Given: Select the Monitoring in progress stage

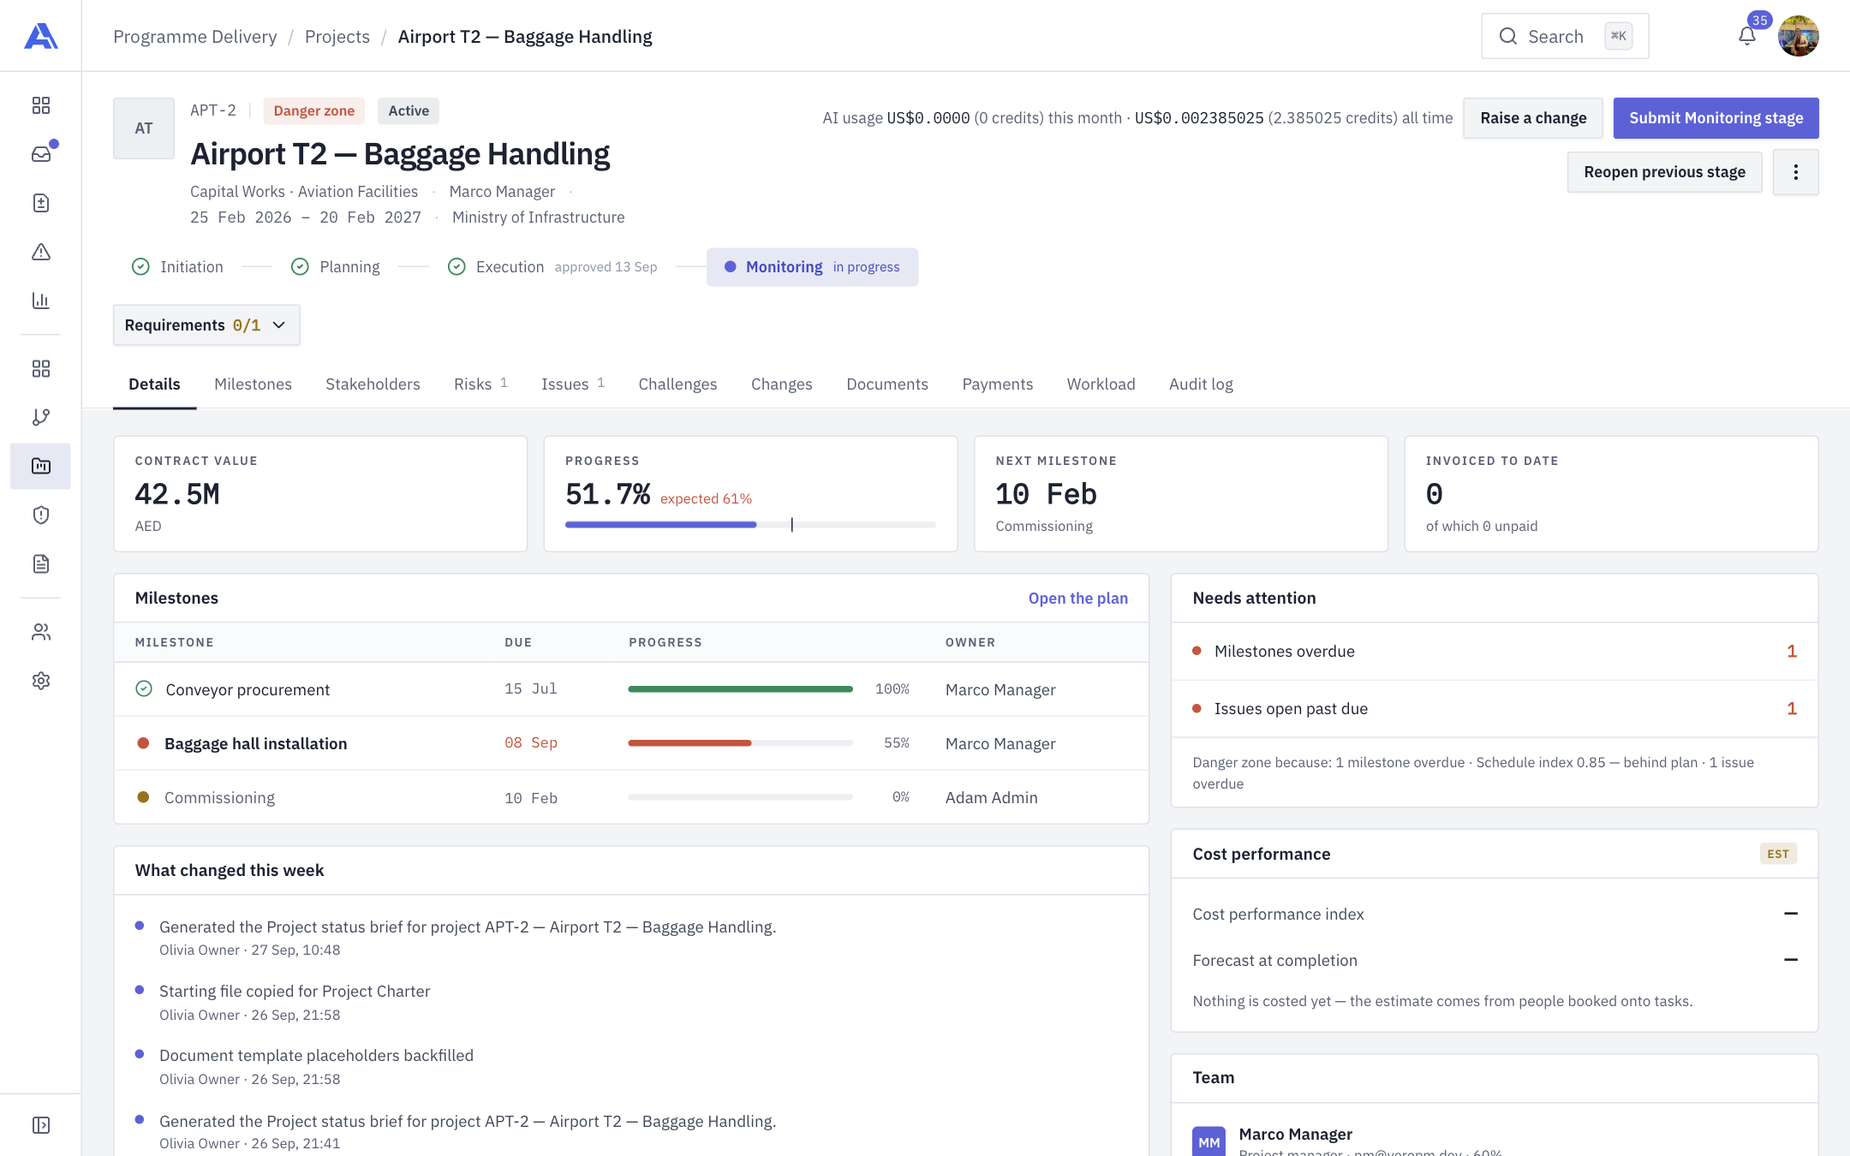Looking at the screenshot, I should [812, 267].
